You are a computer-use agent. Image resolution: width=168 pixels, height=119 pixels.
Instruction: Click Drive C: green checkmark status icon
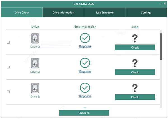85,38
